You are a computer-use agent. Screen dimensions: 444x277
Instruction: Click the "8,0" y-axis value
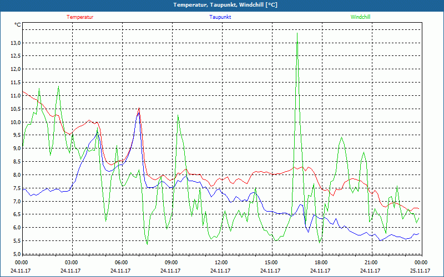[x=17, y=175]
